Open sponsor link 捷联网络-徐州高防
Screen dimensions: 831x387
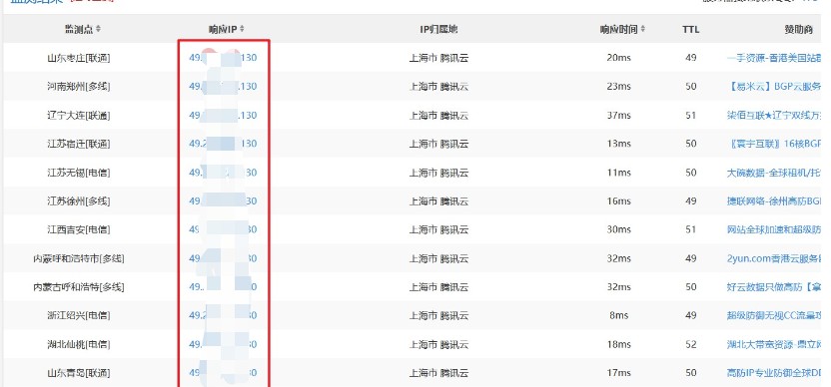pyautogui.click(x=774, y=200)
